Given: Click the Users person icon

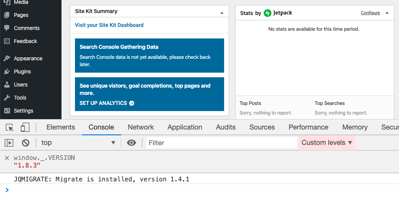Looking at the screenshot, I should pyautogui.click(x=7, y=85).
